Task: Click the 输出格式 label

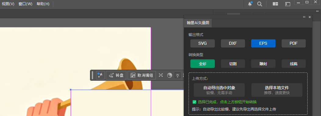Action: 196,35
